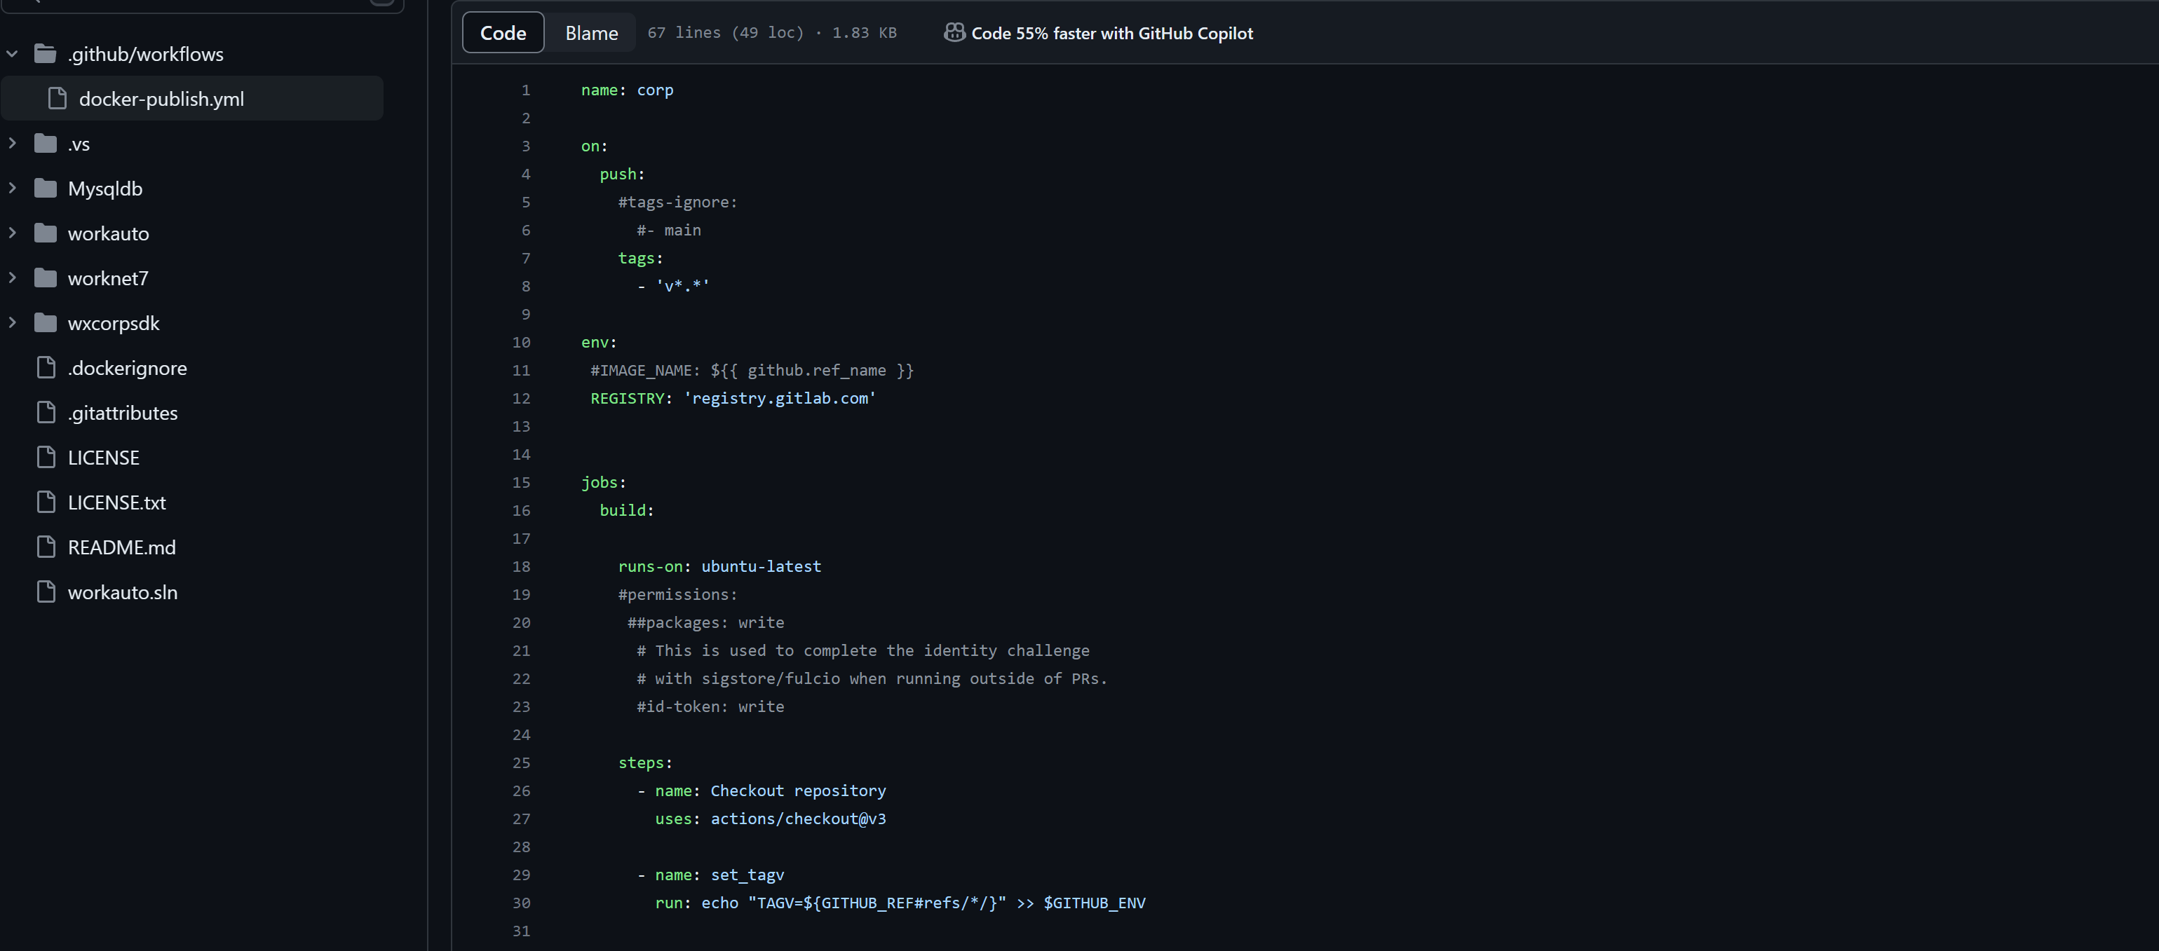2159x951 pixels.
Task: Click the .gitattributes file icon
Action: (46, 413)
